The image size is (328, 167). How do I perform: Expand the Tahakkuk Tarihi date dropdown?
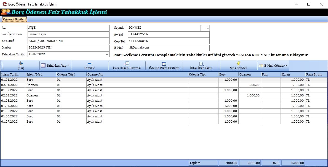click(107, 55)
